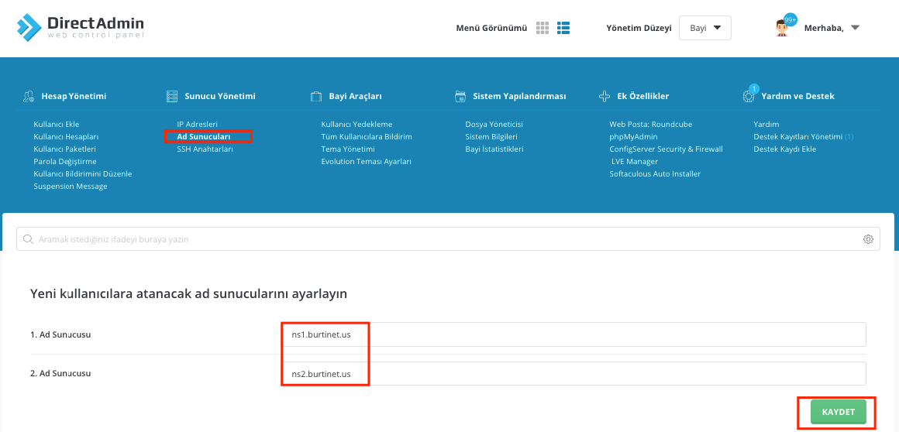Screen dimensions: 899x432
Task: Open Softaculous Auto Installer
Action: [x=655, y=174]
